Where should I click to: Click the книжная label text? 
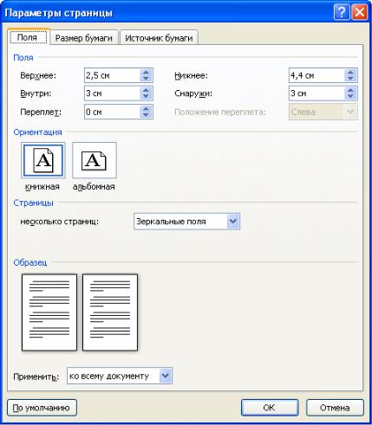42,187
